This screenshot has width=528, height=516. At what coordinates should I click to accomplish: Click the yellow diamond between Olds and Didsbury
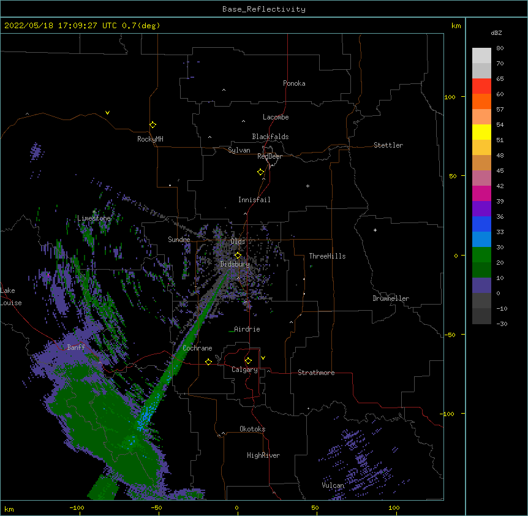click(x=238, y=256)
